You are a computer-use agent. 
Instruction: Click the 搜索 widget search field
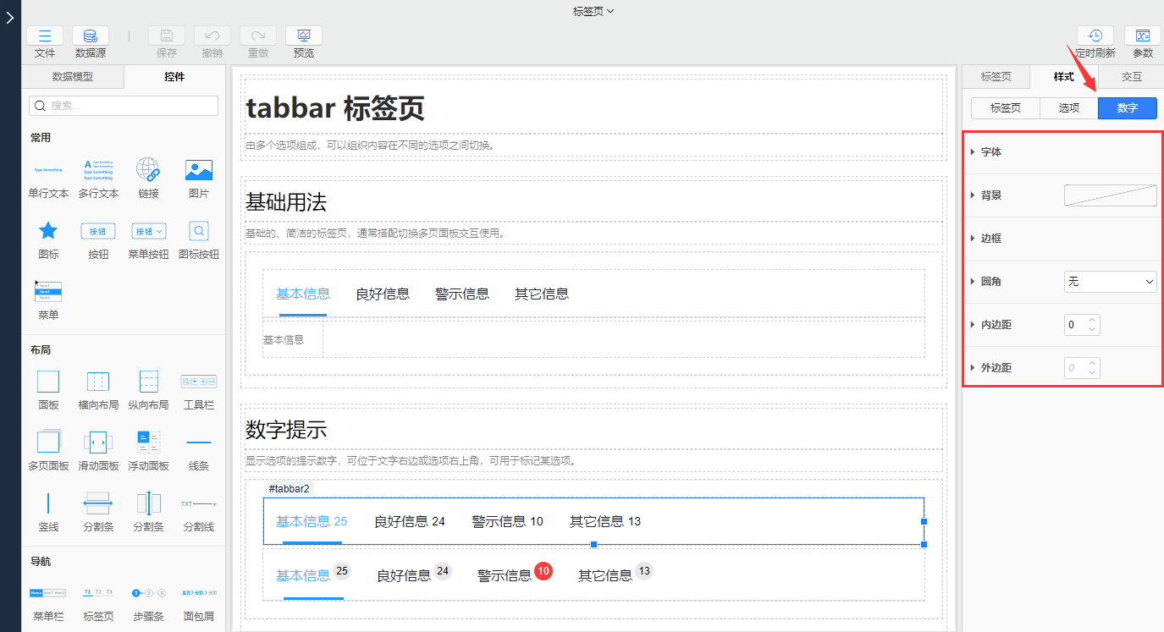(124, 106)
